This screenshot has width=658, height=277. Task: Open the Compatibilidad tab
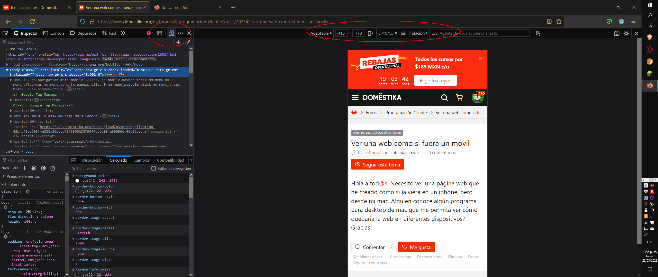pyautogui.click(x=170, y=160)
